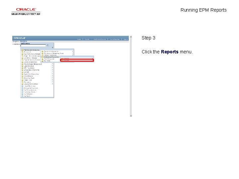Expand the System Administration submenu arrow
The height and width of the screenshot is (179, 239).
(73, 51)
